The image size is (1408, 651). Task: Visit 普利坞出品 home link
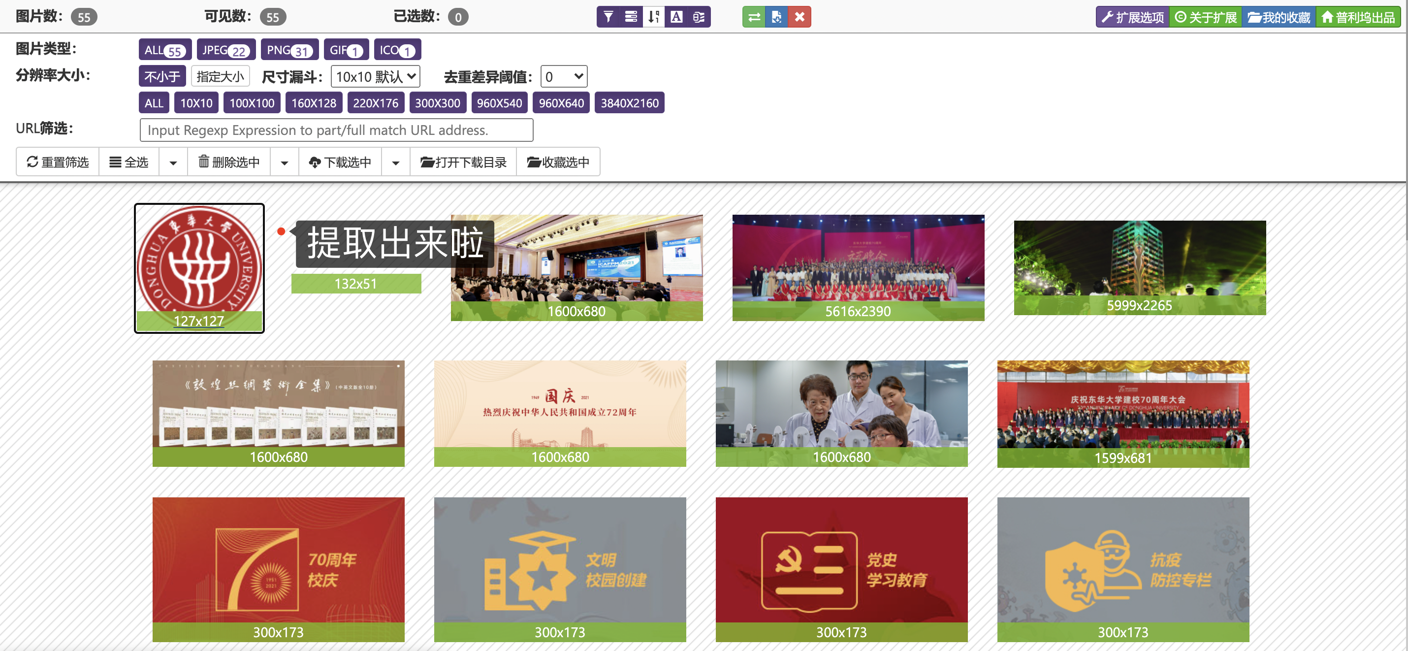(x=1358, y=17)
